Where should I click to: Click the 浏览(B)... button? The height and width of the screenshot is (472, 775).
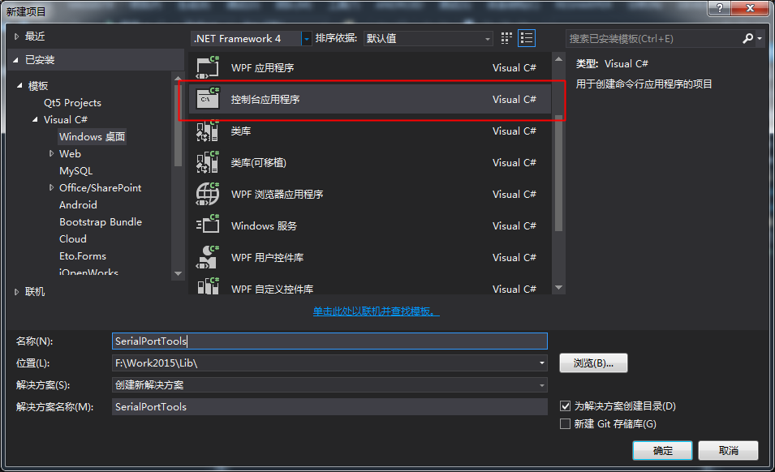pyautogui.click(x=593, y=363)
